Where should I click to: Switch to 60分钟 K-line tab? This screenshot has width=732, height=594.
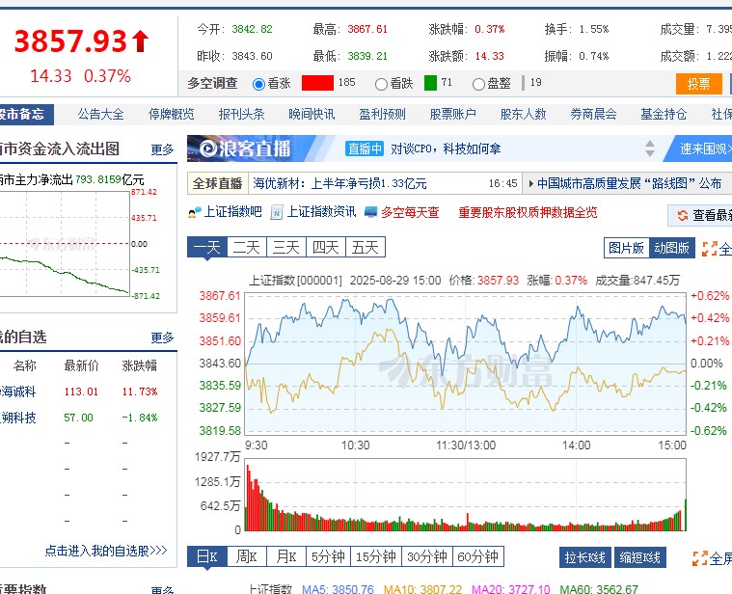point(478,556)
